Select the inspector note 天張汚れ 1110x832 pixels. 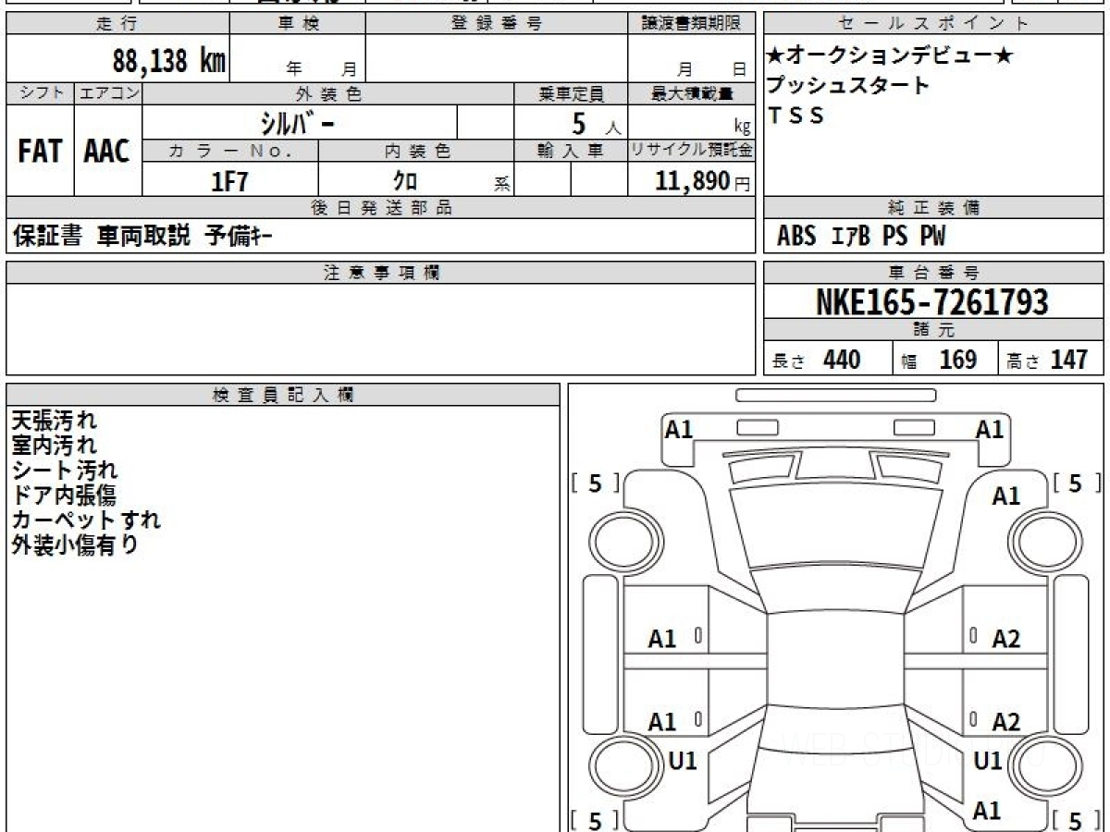tap(54, 421)
